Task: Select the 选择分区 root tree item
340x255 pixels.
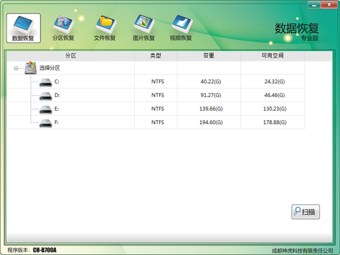Action: pyautogui.click(x=49, y=68)
